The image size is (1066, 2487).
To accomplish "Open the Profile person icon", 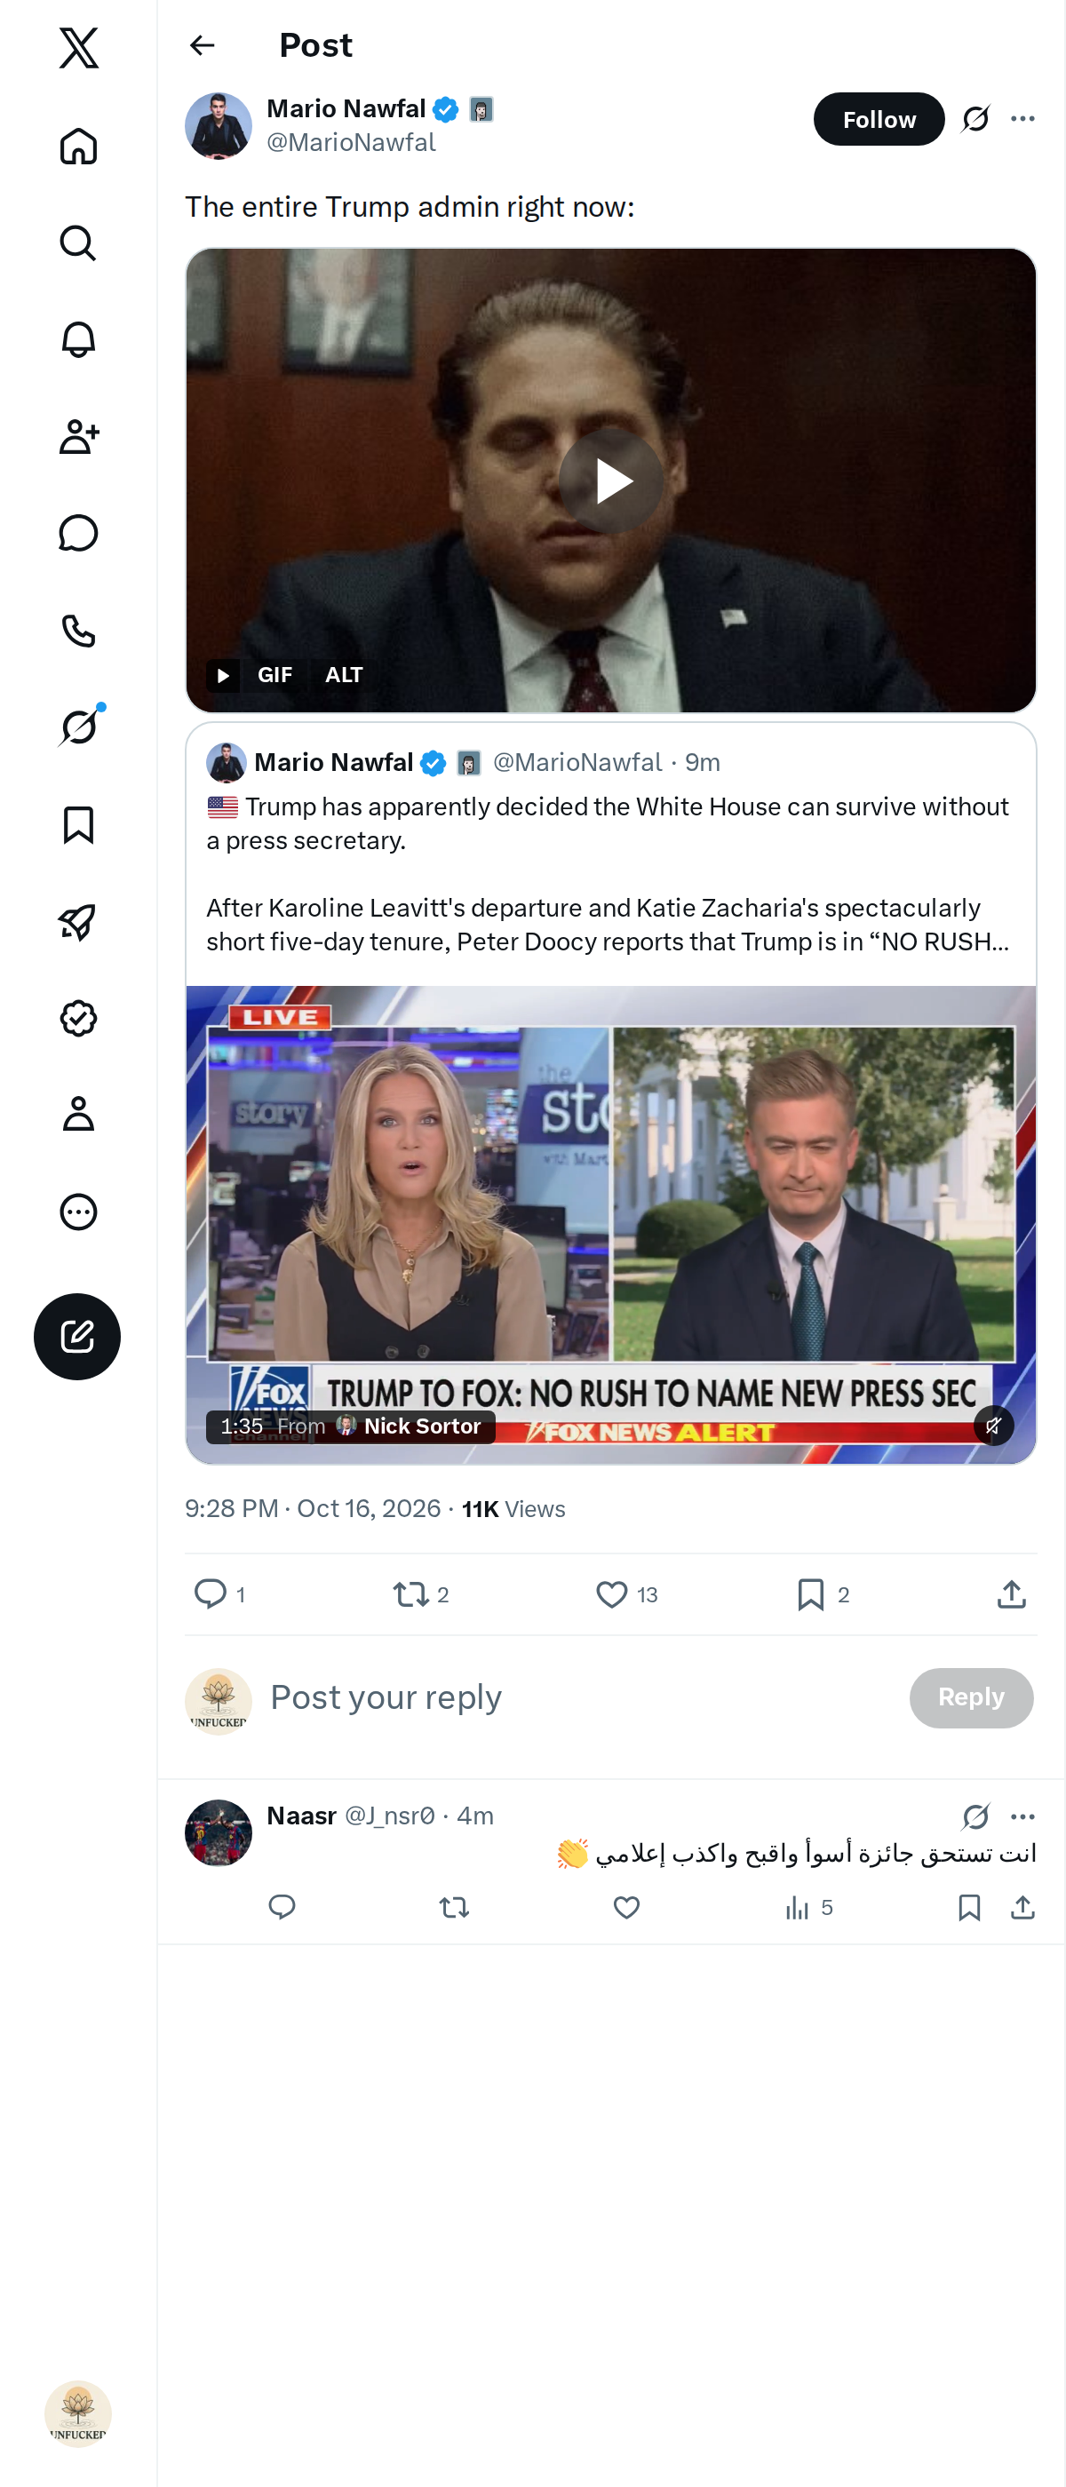I will coord(78,1114).
